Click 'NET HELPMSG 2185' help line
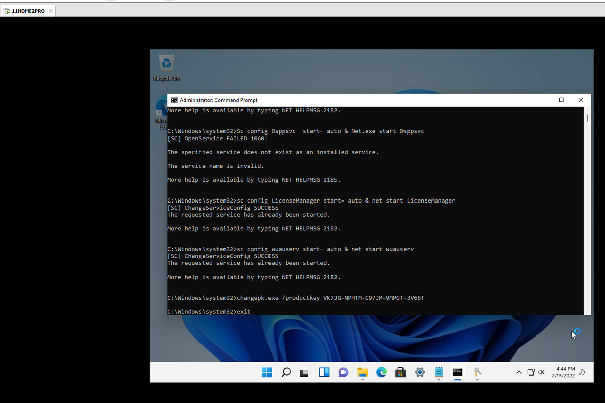 (x=254, y=180)
